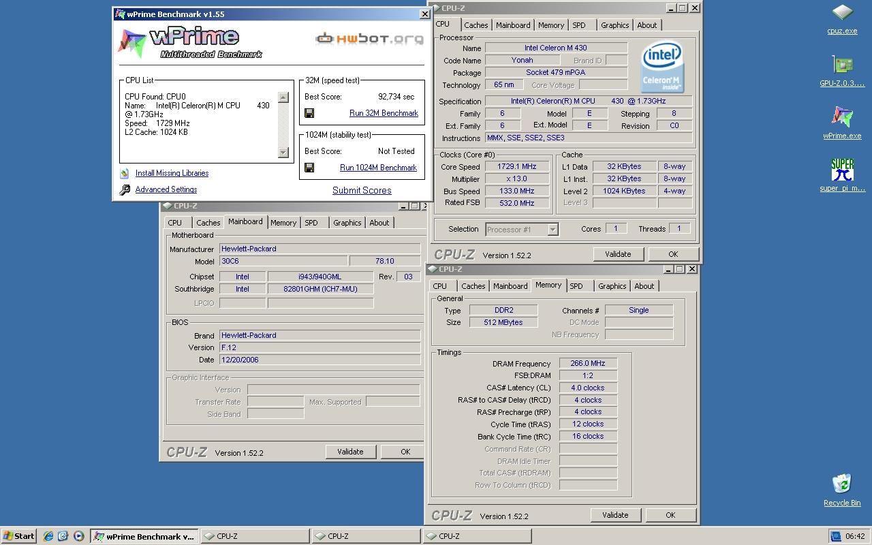Open SPD tab in the CPU window
Image resolution: width=872 pixels, height=545 pixels.
579,25
